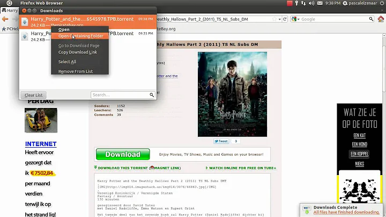Click the INTERNET ad link
The width and height of the screenshot is (386, 217).
[41, 144]
